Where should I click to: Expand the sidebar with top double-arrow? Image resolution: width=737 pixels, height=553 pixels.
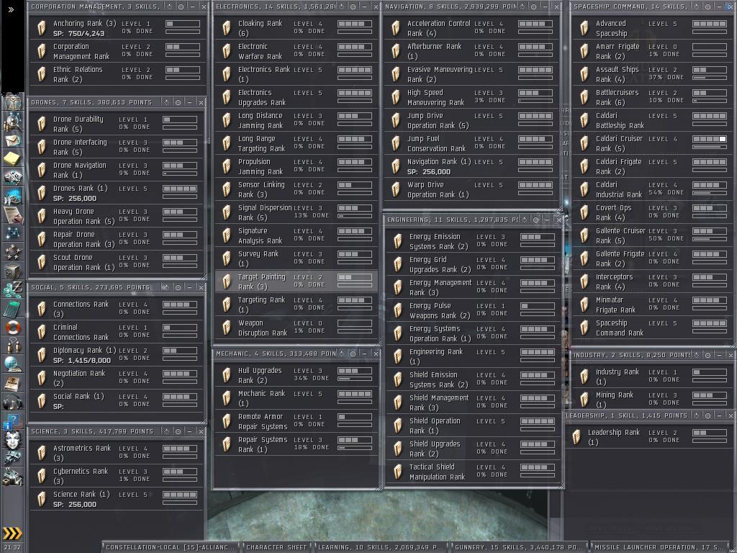11,10
